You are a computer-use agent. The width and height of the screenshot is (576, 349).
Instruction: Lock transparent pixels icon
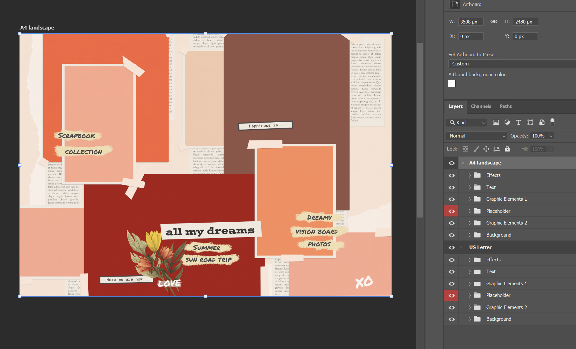click(465, 149)
